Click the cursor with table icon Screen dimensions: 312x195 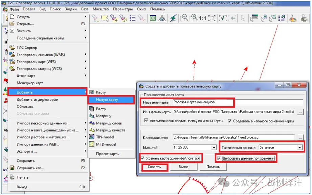(254, 18)
